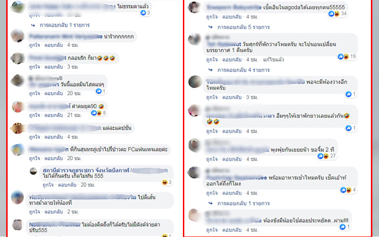Like the แต่ละแคปชั่น comment
Image resolution: width=379 pixels, height=237 pixels.
(35, 137)
